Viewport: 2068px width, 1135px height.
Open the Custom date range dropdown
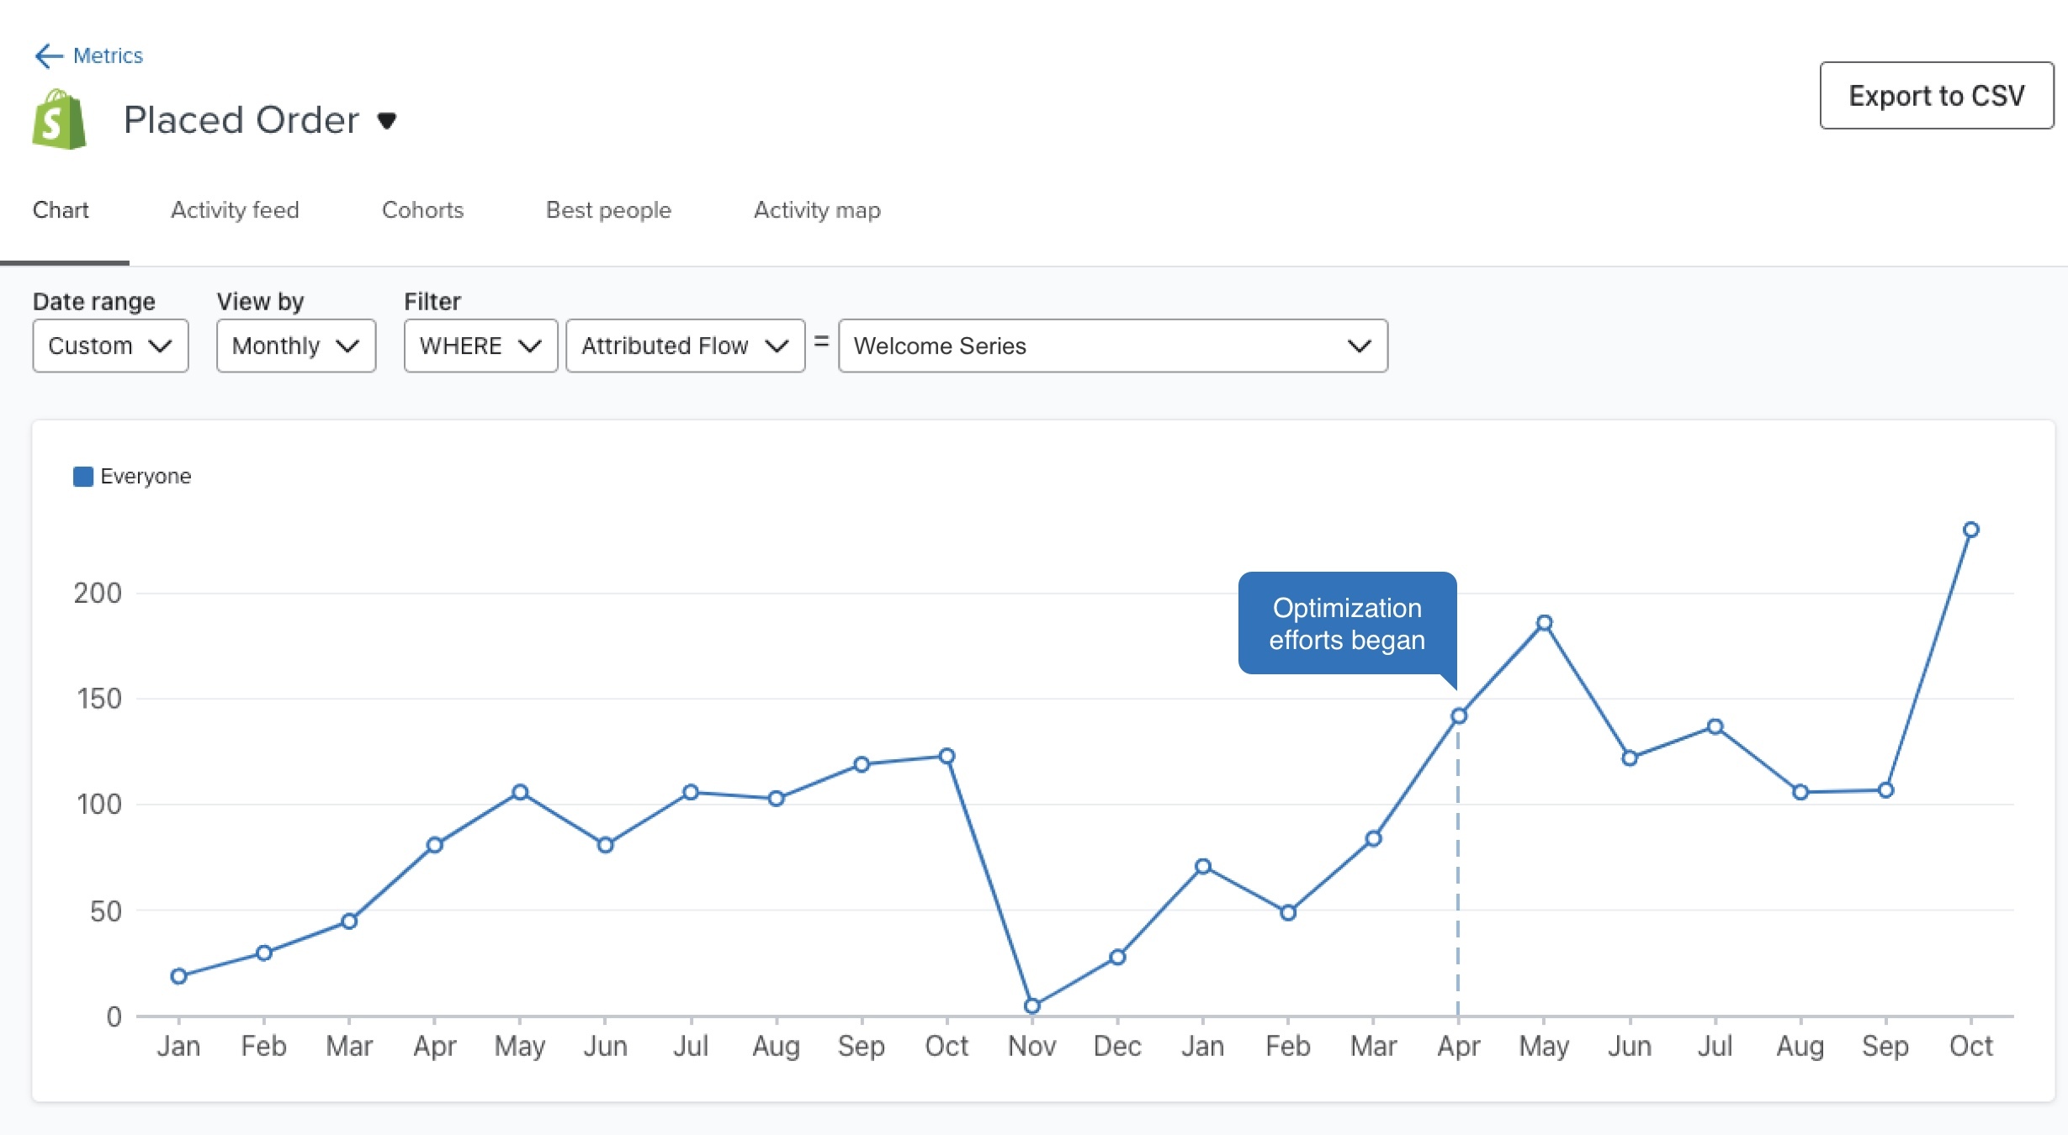click(110, 346)
